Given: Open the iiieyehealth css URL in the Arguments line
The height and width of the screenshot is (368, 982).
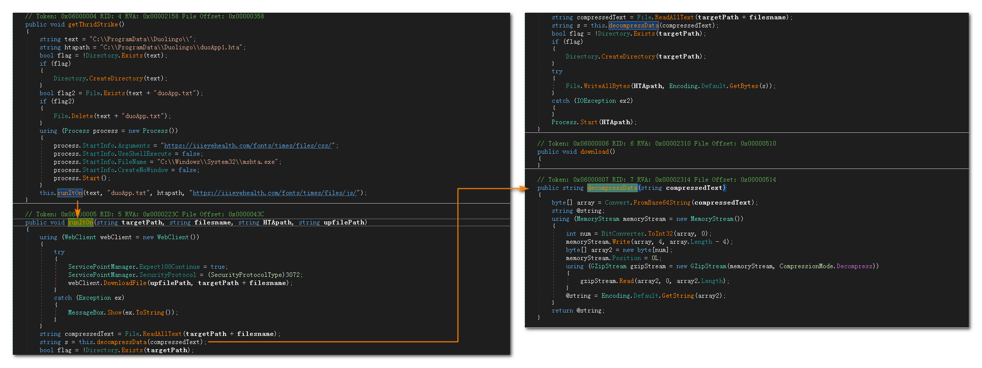Looking at the screenshot, I should click(x=248, y=146).
